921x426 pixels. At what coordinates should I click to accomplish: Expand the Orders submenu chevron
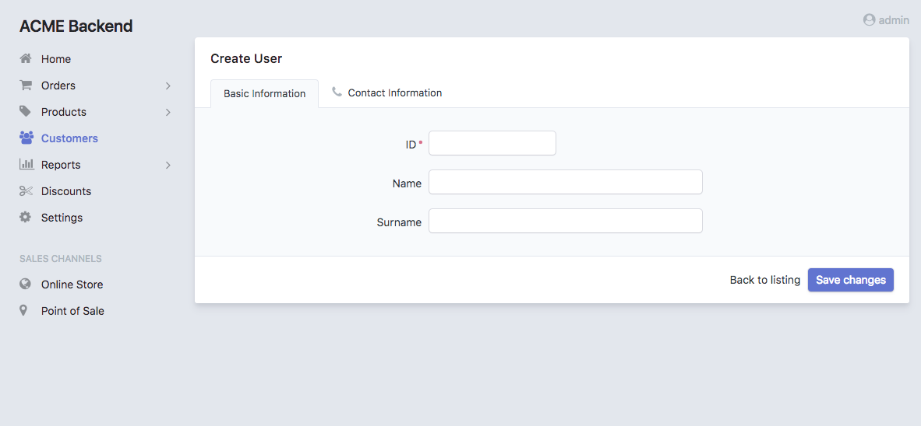click(168, 86)
